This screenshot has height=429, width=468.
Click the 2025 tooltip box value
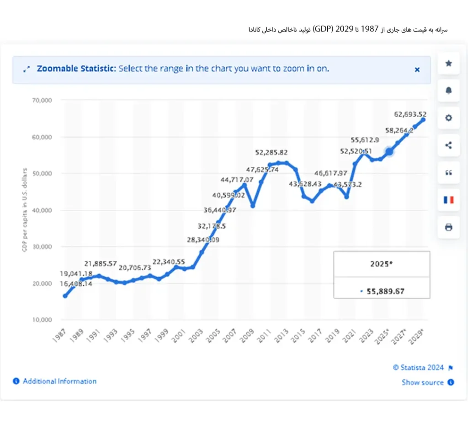(385, 291)
